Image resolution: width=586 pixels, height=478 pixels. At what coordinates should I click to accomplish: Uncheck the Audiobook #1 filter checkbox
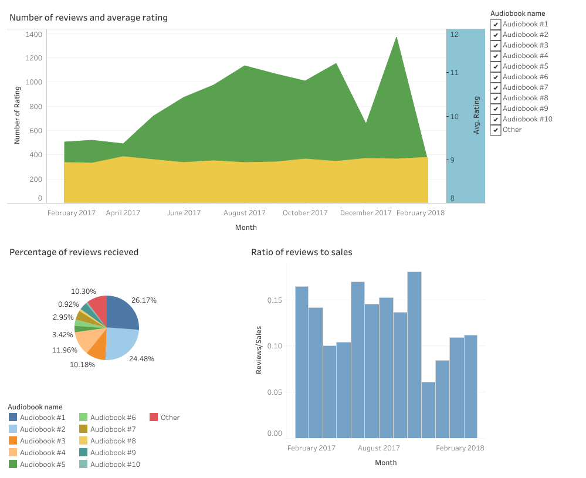[x=496, y=24]
